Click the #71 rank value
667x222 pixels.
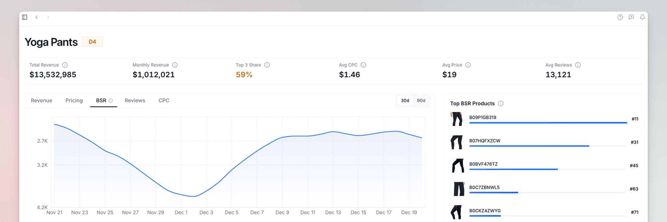[635, 212]
